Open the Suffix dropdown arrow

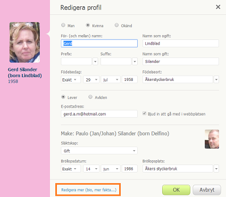pos(135,62)
